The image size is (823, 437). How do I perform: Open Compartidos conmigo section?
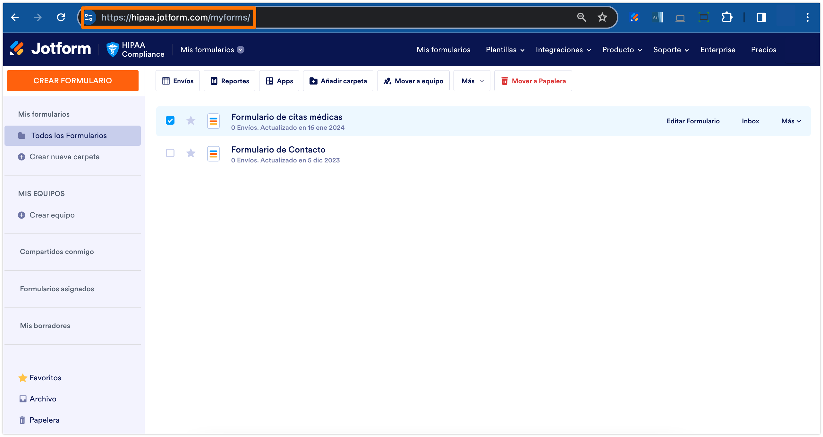(x=57, y=252)
